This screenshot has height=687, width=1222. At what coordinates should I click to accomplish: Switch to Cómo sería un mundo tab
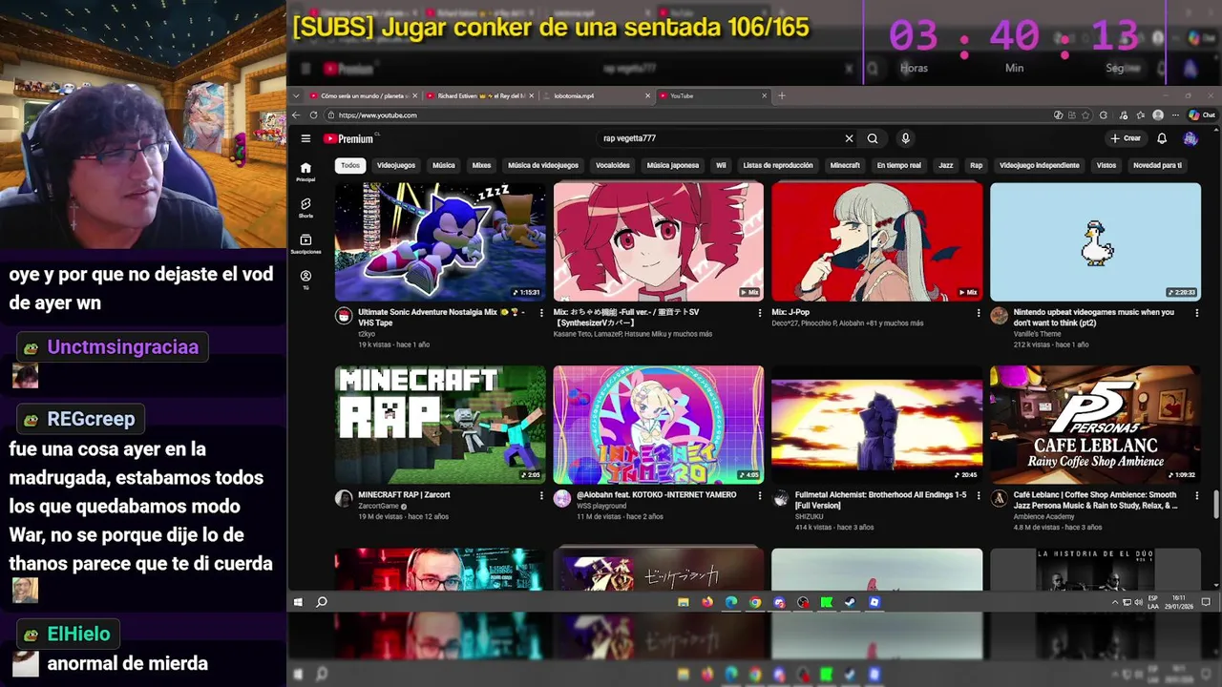[x=361, y=95]
